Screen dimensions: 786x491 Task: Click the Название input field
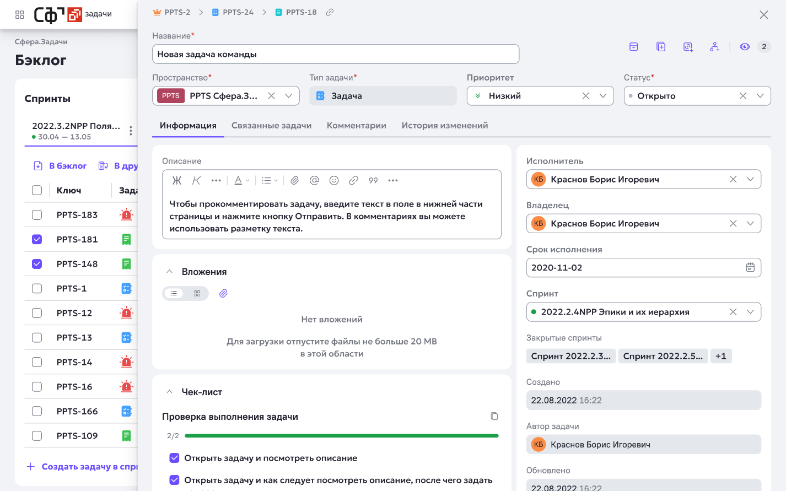335,54
